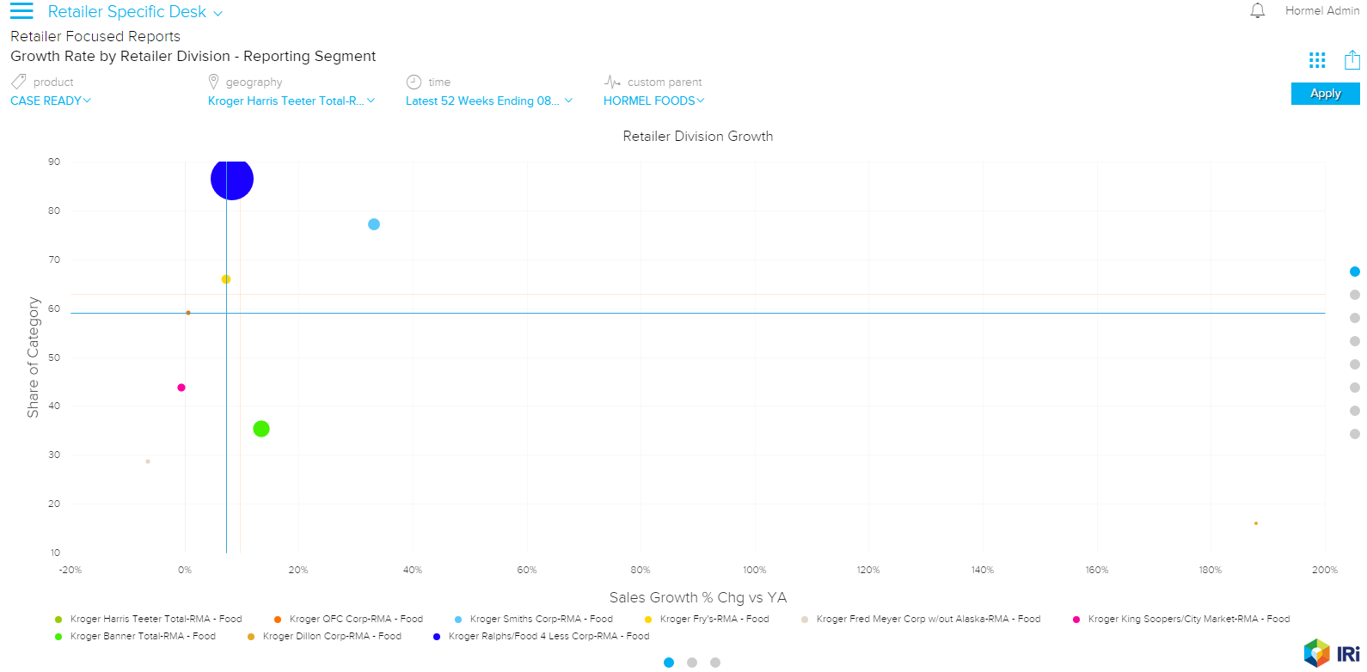Open the Latest 52 Weeks time dropdown
The width and height of the screenshot is (1367, 672).
488,101
